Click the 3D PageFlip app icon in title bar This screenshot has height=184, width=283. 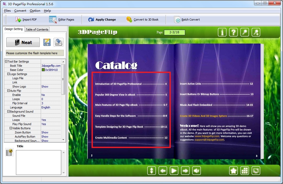pos(4,4)
